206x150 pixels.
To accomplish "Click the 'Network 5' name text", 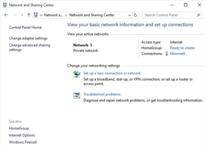I will (x=83, y=45).
